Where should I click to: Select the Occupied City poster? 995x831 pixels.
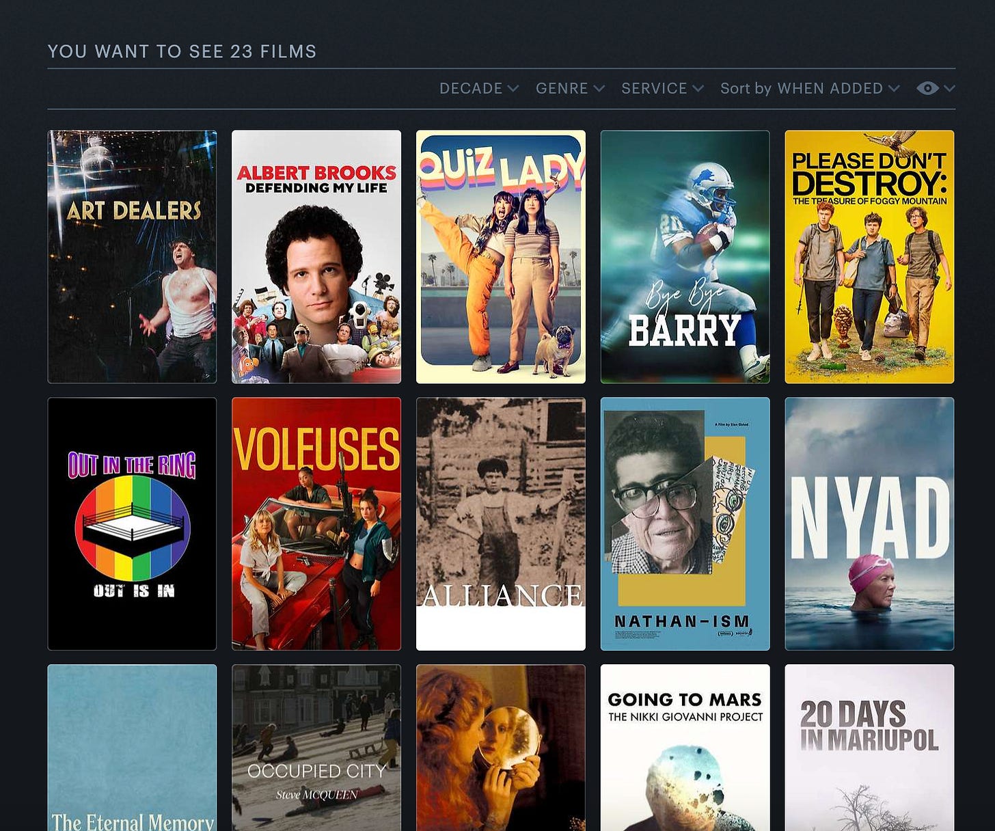[x=316, y=748]
